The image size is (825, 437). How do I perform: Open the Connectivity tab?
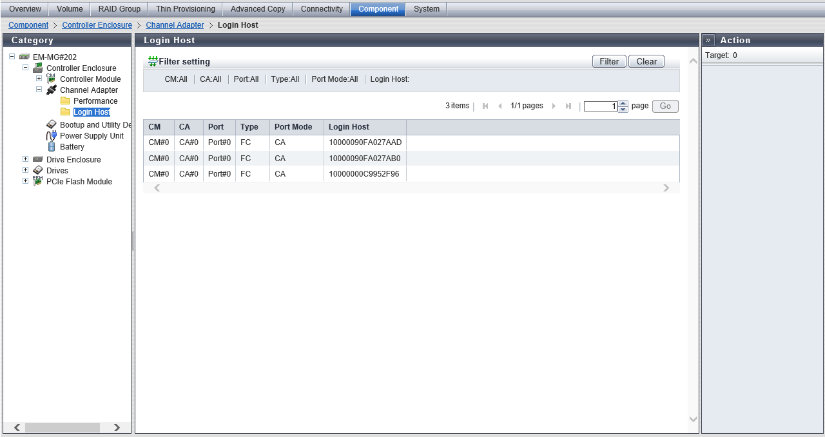pyautogui.click(x=322, y=9)
